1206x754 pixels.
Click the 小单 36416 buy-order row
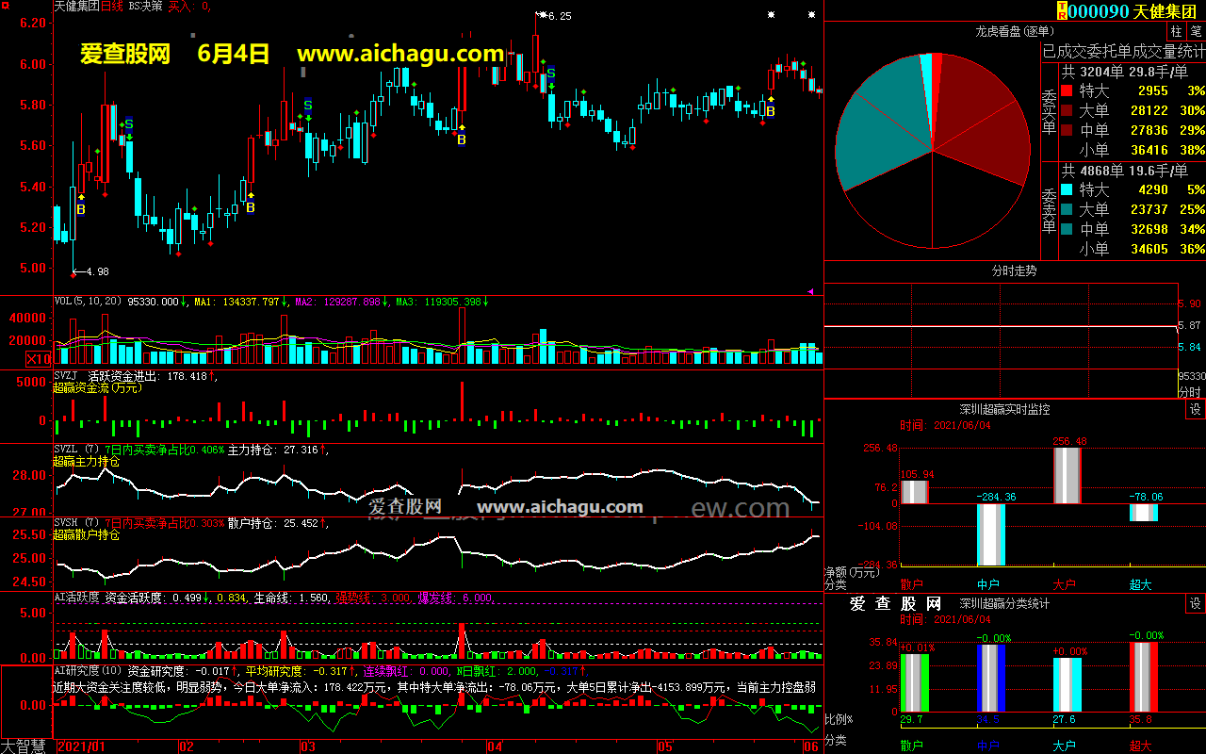coord(1133,150)
